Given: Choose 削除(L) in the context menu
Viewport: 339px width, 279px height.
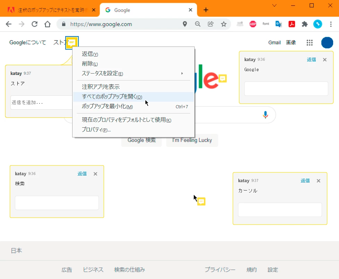Looking at the screenshot, I should click(x=133, y=64).
